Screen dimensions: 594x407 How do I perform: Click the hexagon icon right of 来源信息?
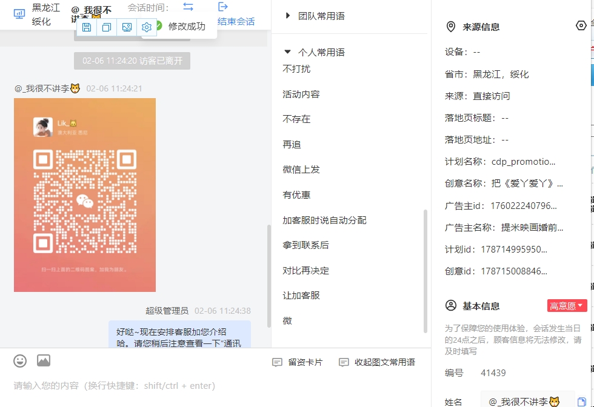click(x=581, y=26)
